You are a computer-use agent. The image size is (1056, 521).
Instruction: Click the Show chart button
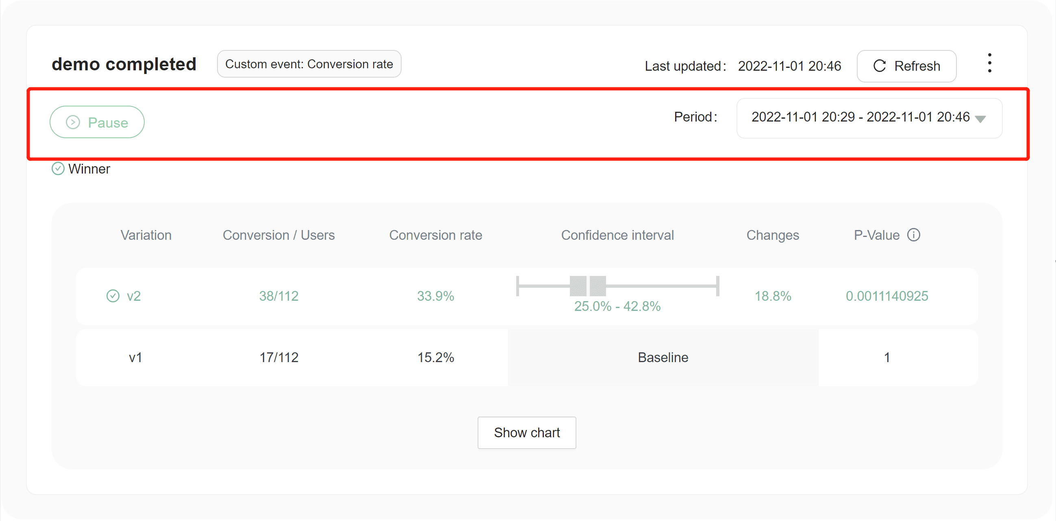click(526, 432)
